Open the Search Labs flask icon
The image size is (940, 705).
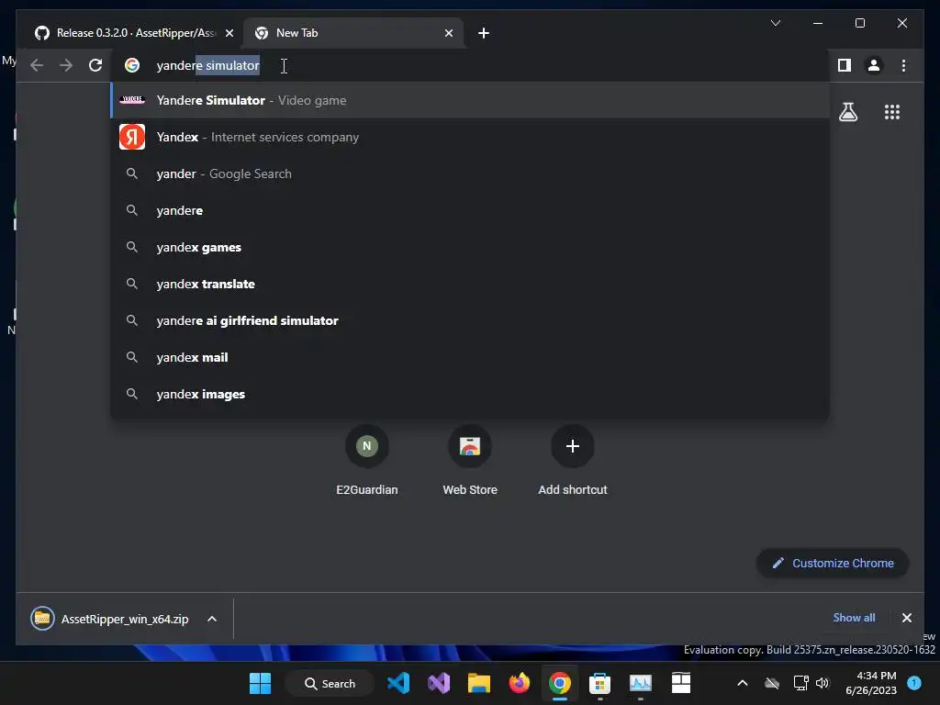tap(848, 112)
